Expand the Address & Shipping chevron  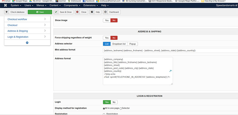tap(45, 31)
